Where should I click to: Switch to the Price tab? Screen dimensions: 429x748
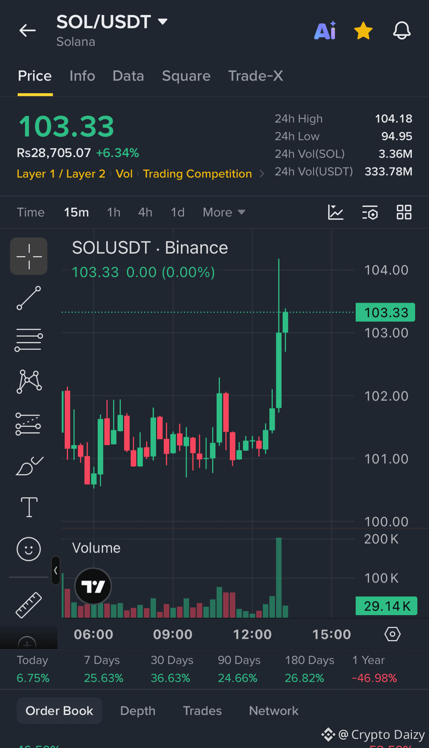[x=35, y=76]
